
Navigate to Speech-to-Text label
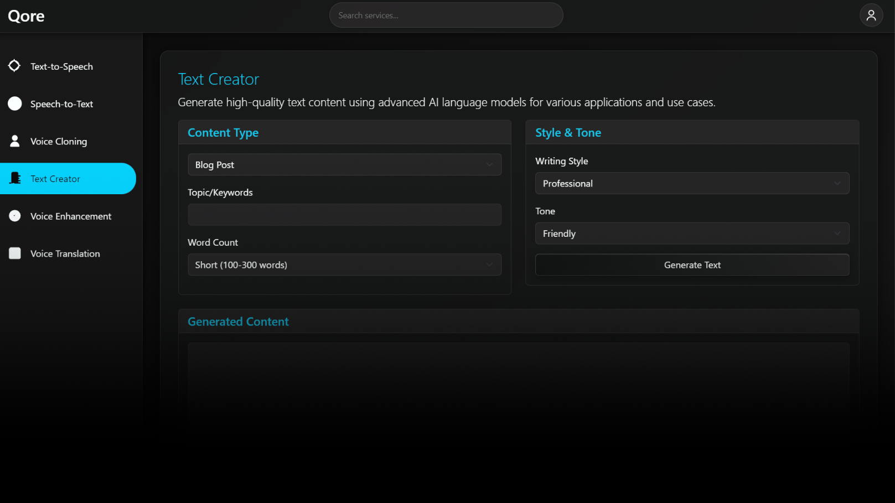point(61,104)
